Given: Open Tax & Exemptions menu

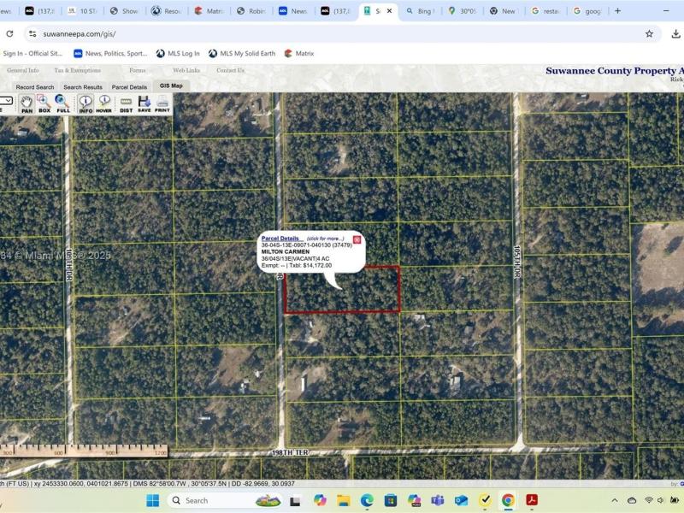Looking at the screenshot, I should [77, 70].
